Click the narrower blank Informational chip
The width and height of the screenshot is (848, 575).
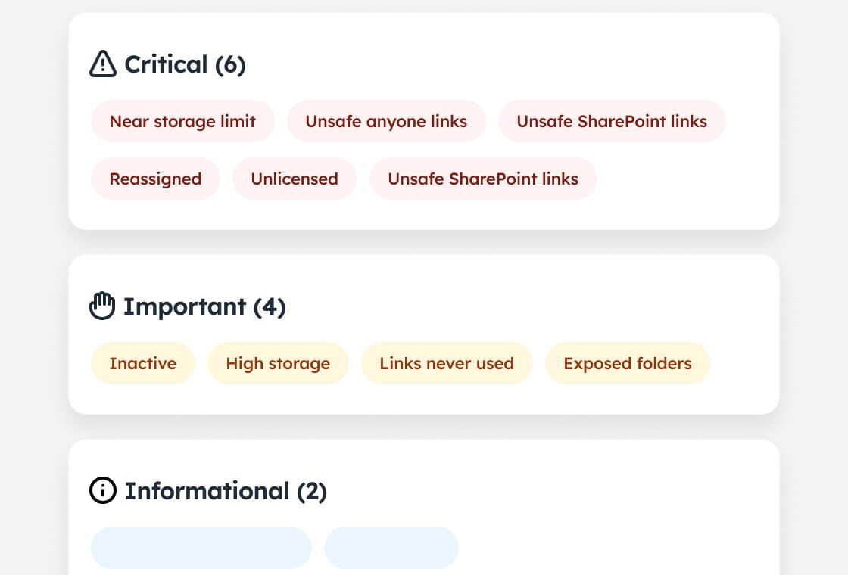391,548
